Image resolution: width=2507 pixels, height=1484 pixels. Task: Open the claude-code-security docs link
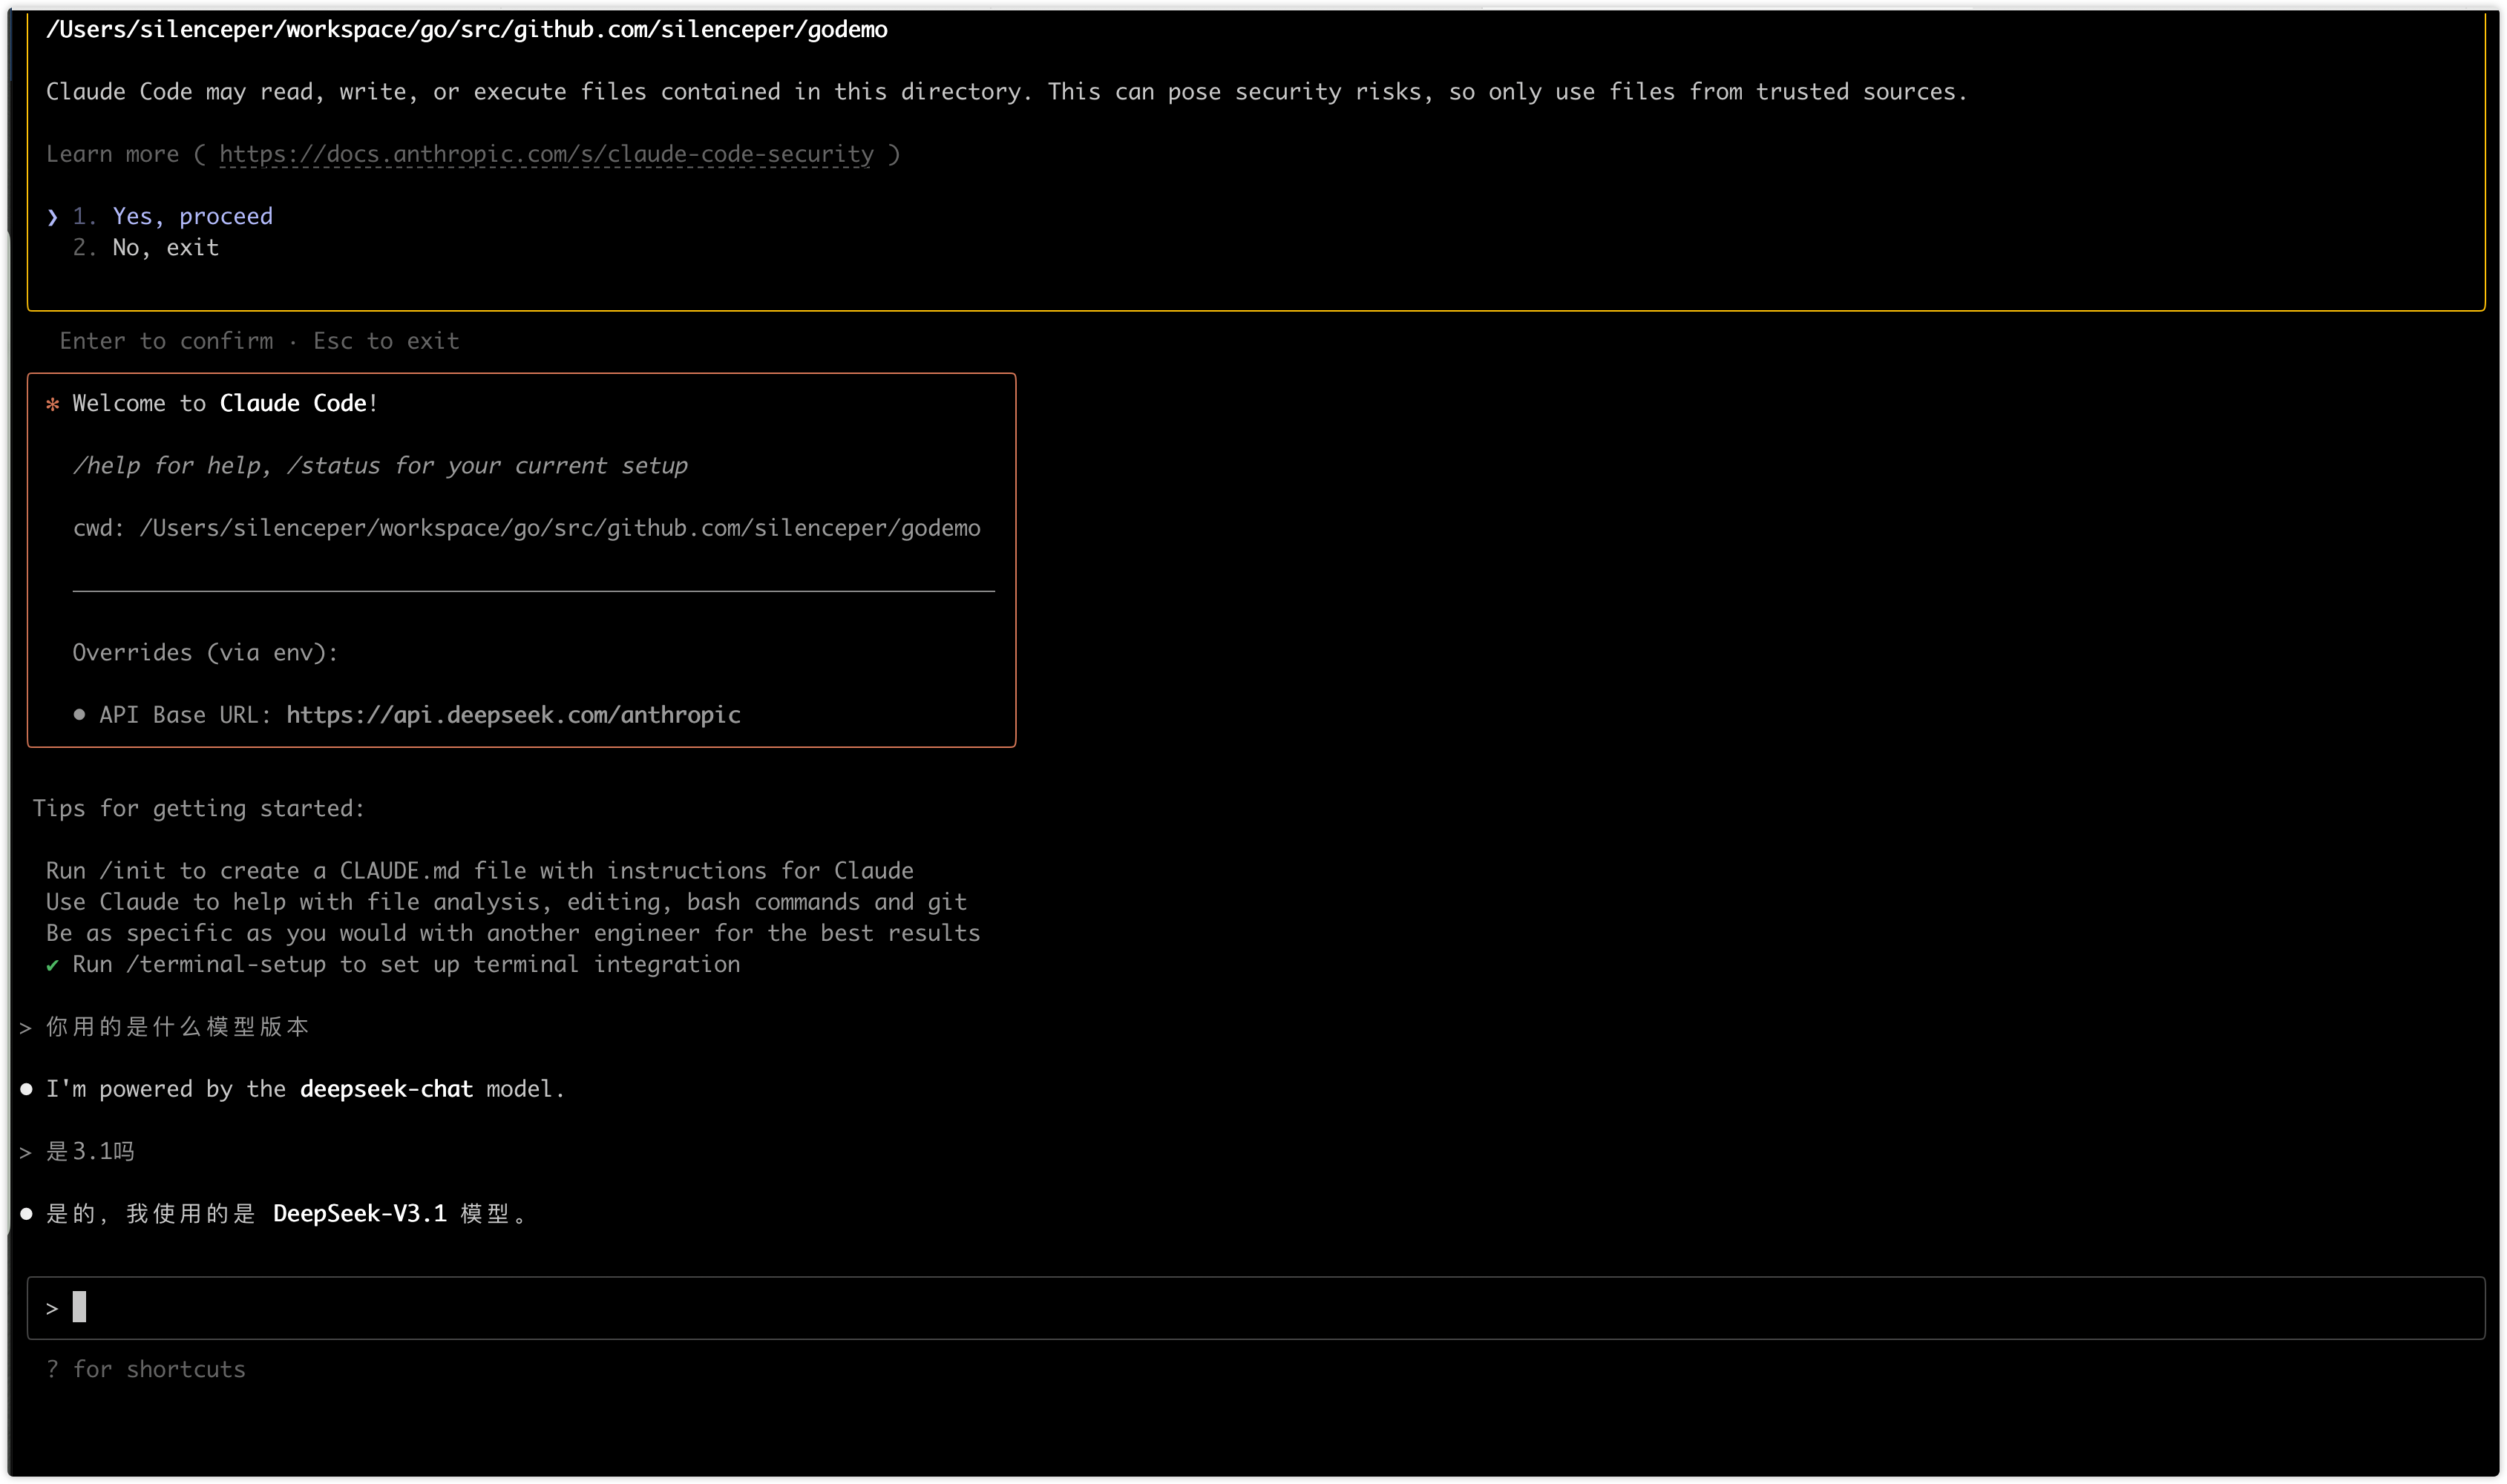pos(546,154)
